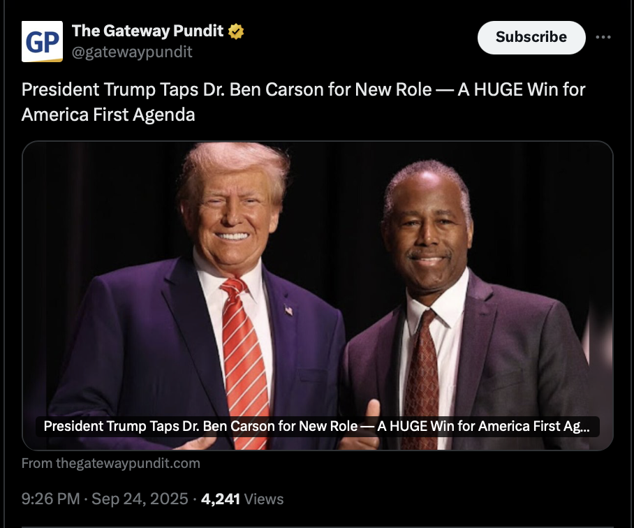Screen dimensions: 634x528
Task: Open The Gateway Pundit display name
Action: click(147, 31)
